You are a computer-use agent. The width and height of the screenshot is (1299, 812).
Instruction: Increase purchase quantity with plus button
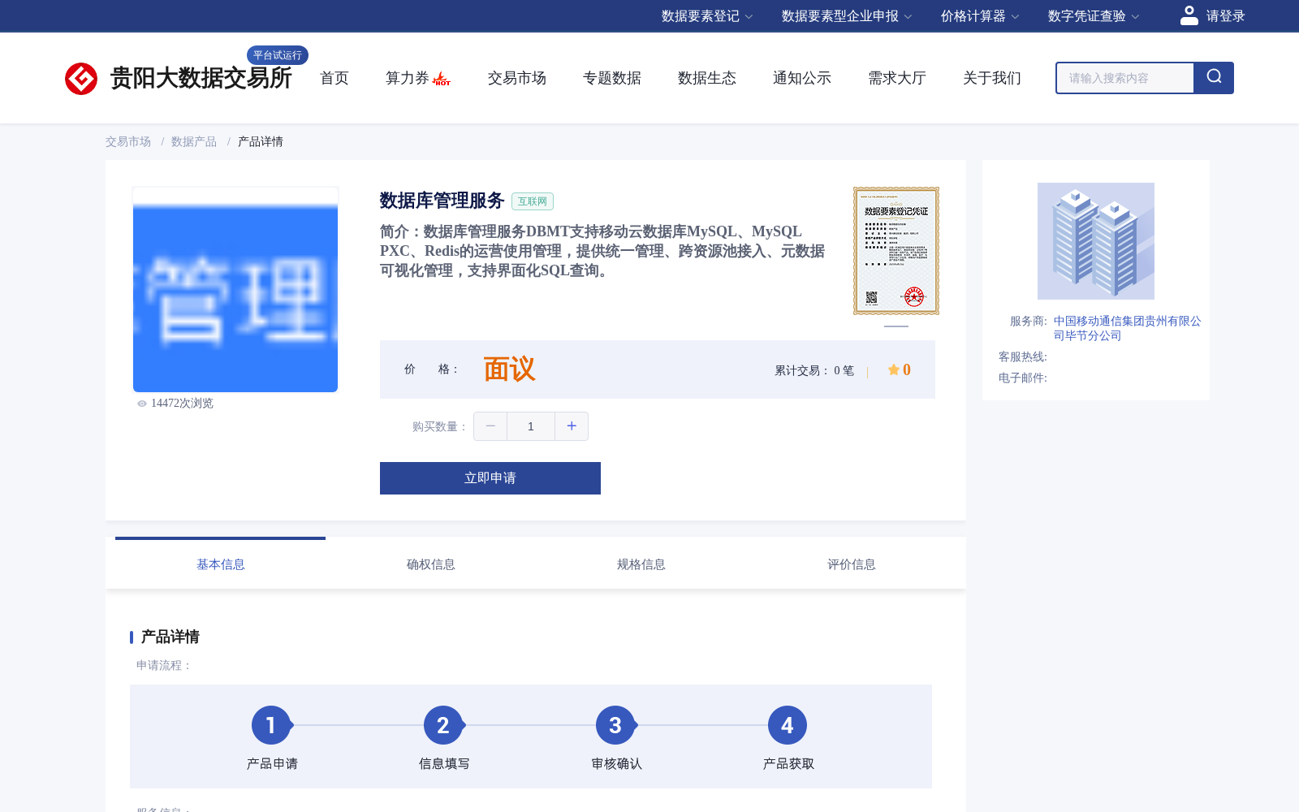tap(572, 426)
